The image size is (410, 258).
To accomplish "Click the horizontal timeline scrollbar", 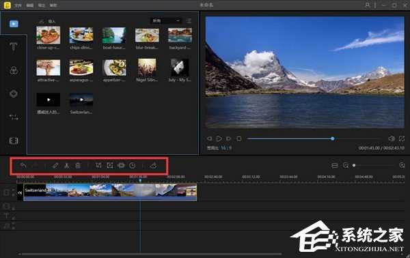I will 152,254.
